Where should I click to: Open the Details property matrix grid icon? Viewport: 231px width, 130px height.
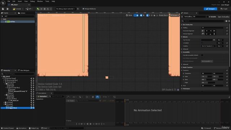coord(226,21)
